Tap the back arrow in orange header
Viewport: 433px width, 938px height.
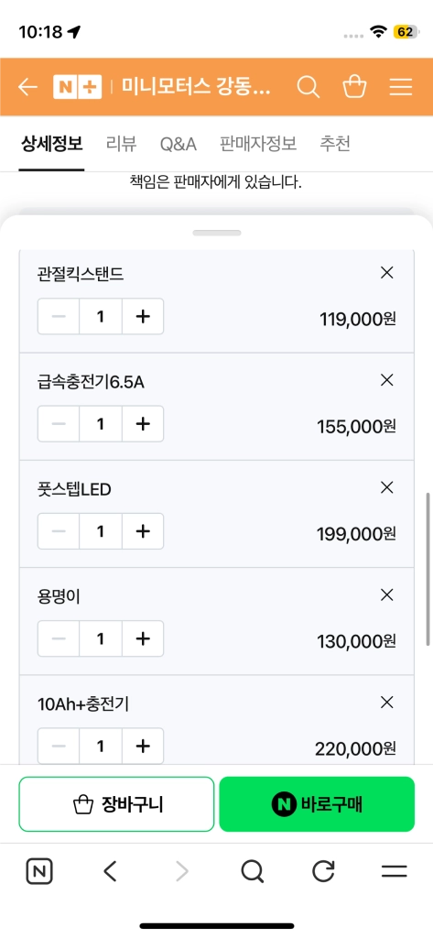(x=27, y=87)
